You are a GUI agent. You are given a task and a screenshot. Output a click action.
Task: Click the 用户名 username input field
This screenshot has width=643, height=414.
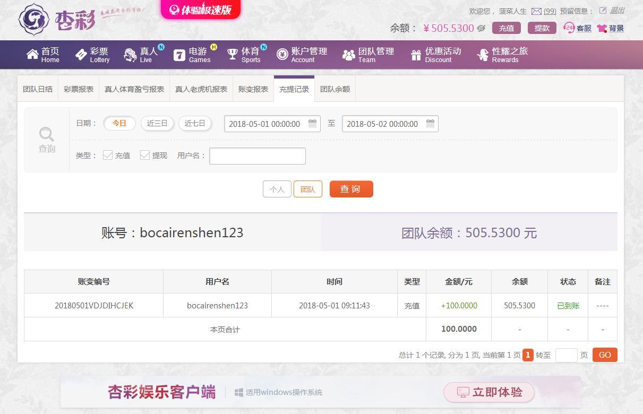click(x=258, y=156)
